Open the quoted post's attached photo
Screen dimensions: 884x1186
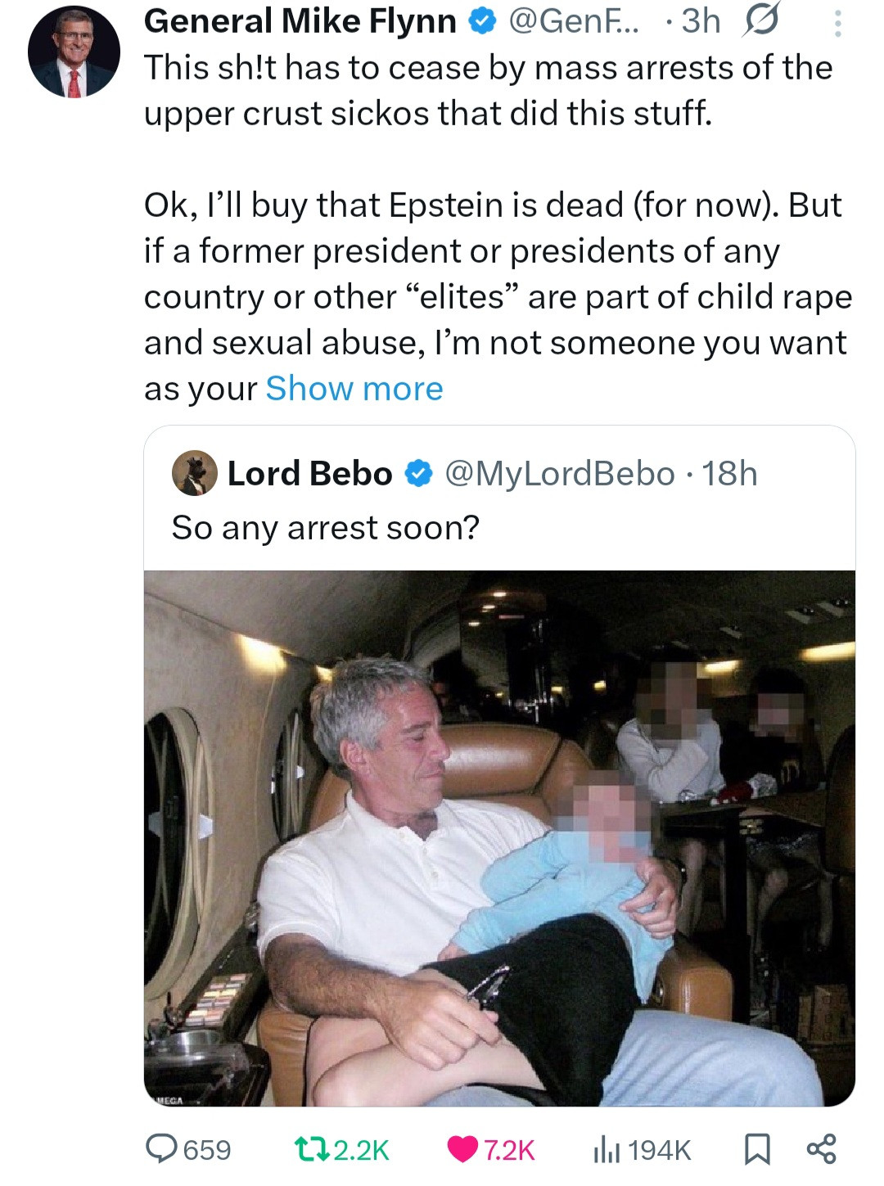pos(499,837)
